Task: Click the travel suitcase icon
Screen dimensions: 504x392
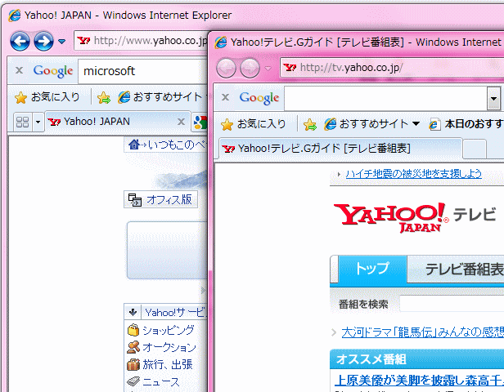Action: [133, 364]
